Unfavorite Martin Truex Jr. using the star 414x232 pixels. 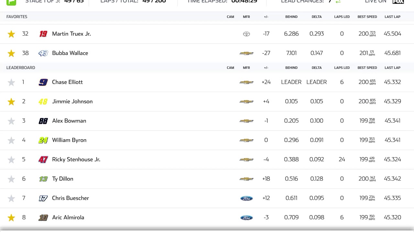coord(11,34)
